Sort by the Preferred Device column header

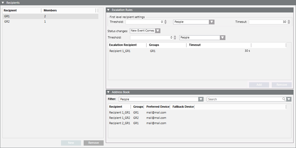pyautogui.click(x=158, y=107)
